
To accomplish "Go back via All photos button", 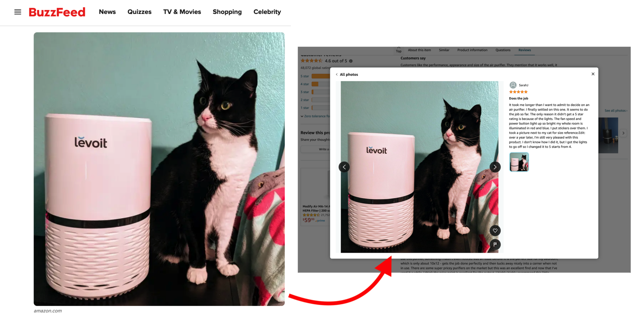I will [x=347, y=74].
